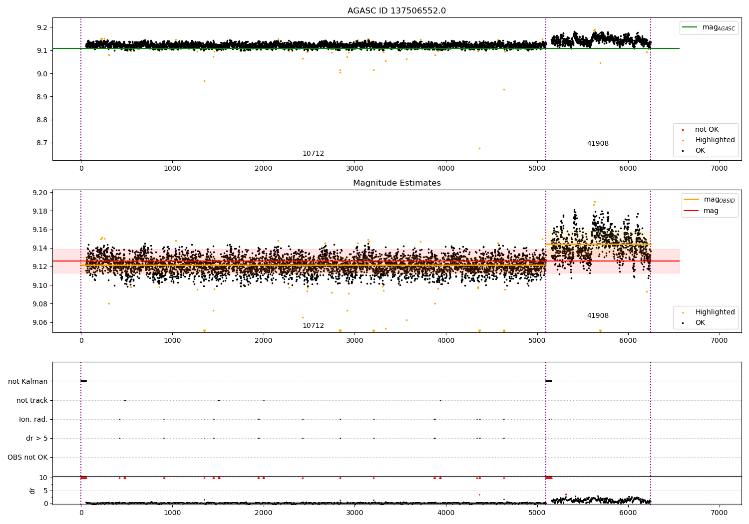Screen dimensions: 749x524
Task: Click the 'dr' y-axis label at bottom
Action: 32,491
